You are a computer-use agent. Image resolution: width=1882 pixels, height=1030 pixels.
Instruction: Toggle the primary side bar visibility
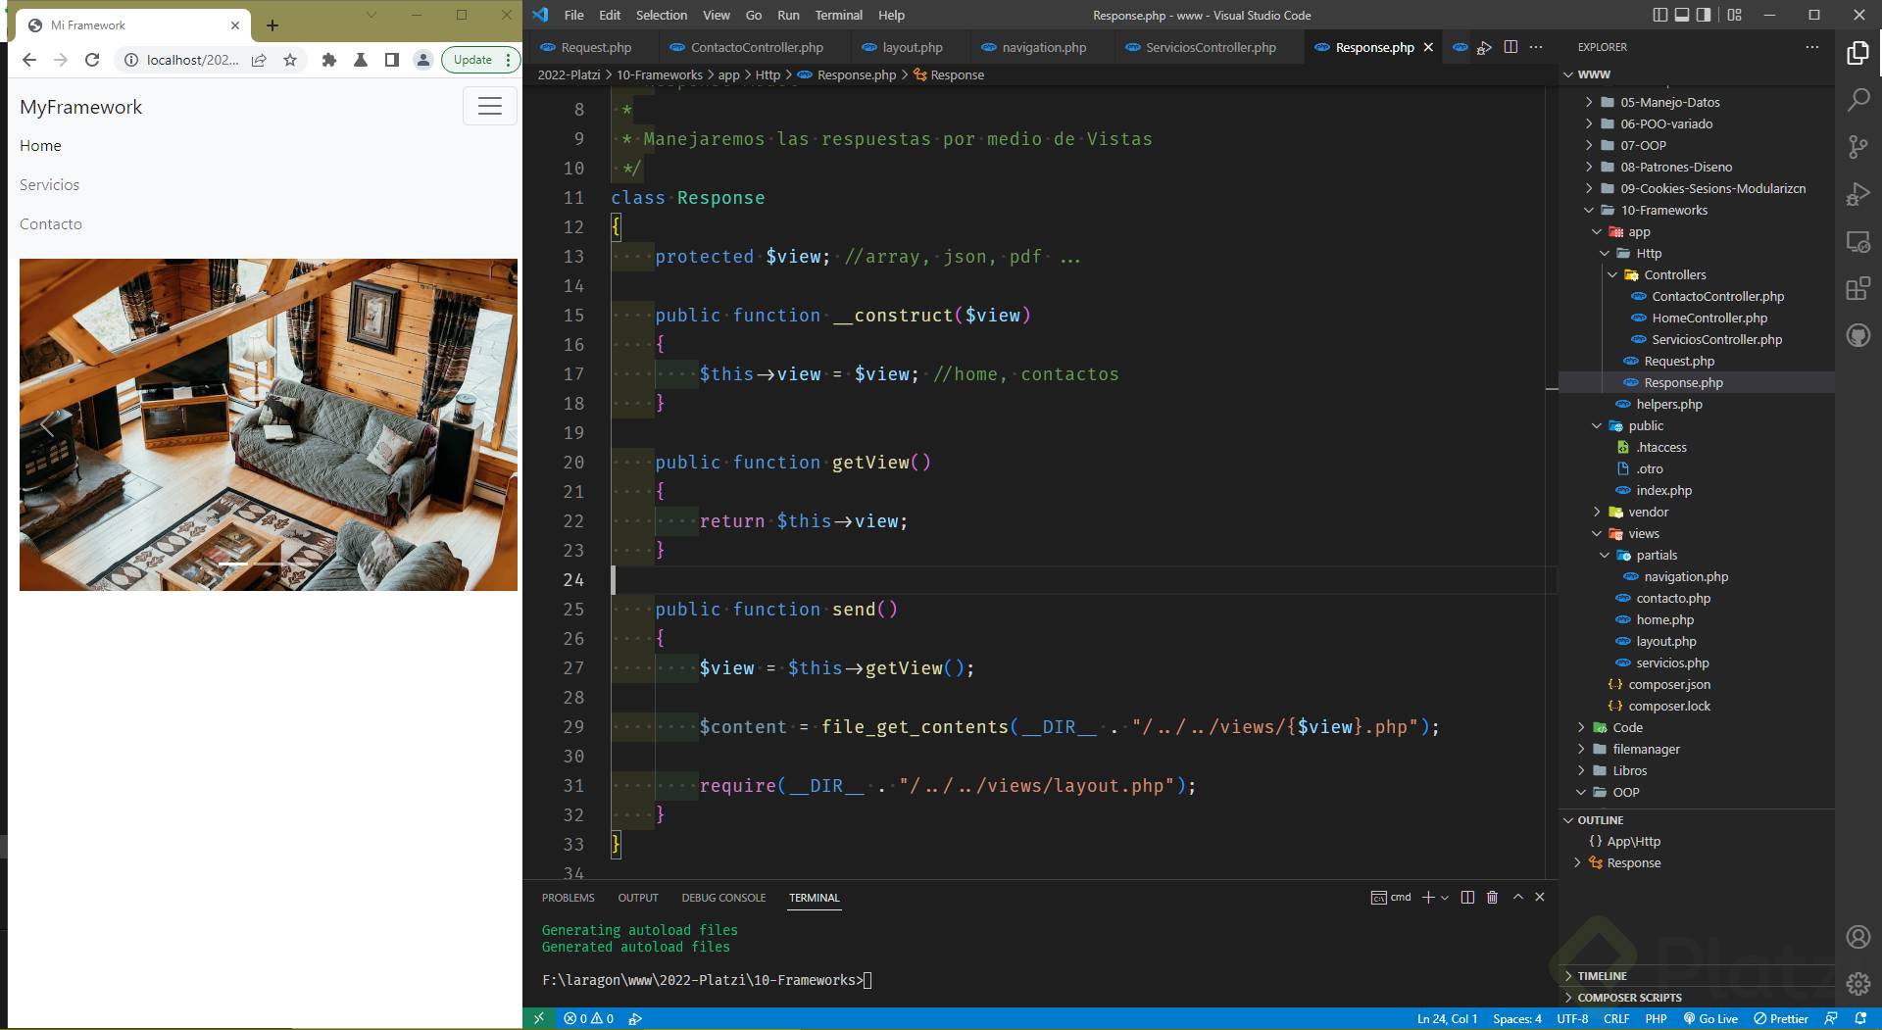point(1659,15)
